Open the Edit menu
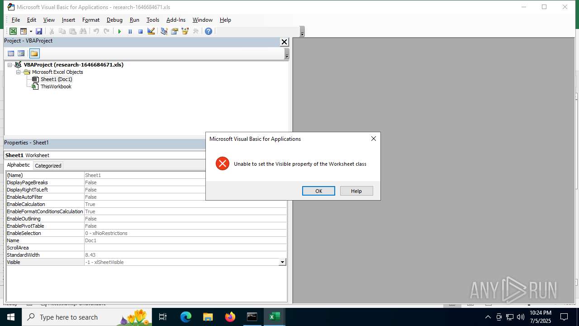The width and height of the screenshot is (579, 326). pos(32,20)
